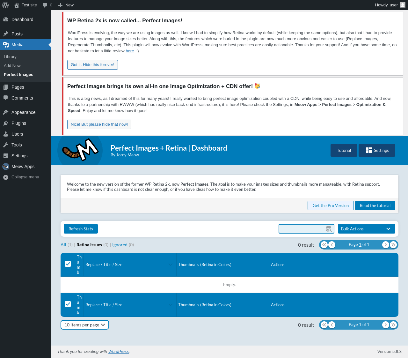Click the Tools wrench icon
This screenshot has width=408, height=358.
(x=6, y=145)
